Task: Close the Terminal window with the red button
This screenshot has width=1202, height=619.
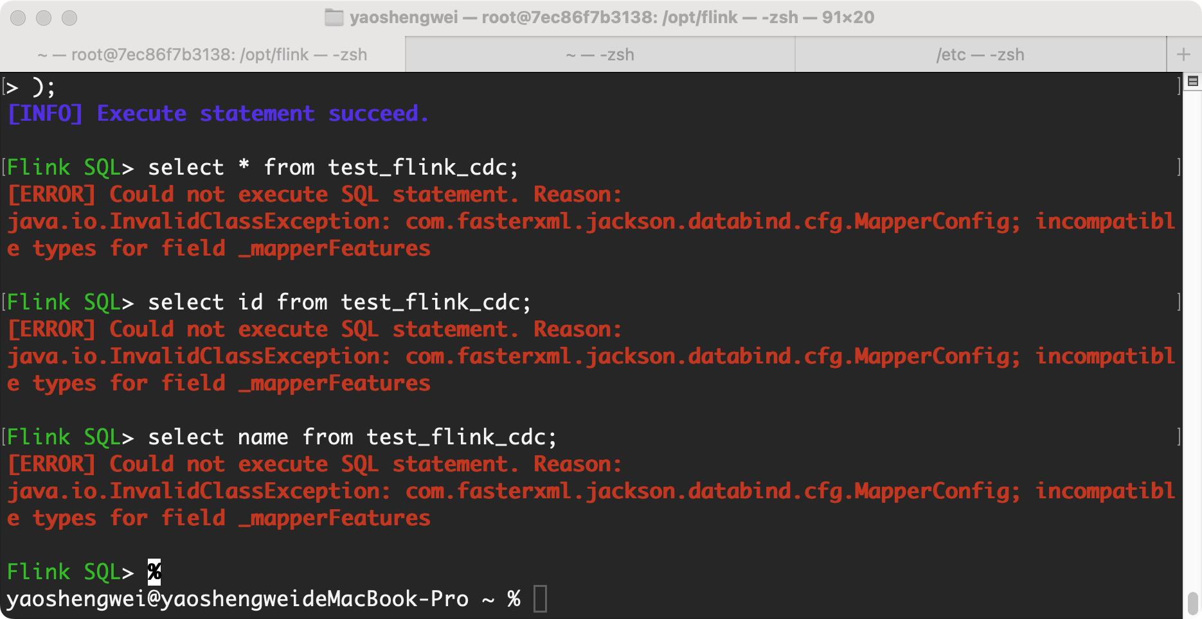Action: click(18, 18)
